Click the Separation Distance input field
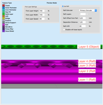The width and height of the screenshot is (103, 105). 83,22
